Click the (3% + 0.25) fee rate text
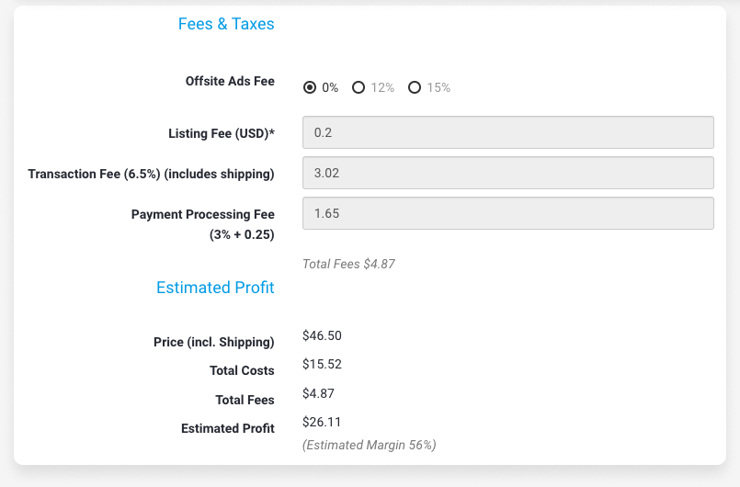This screenshot has height=487, width=740. click(242, 234)
